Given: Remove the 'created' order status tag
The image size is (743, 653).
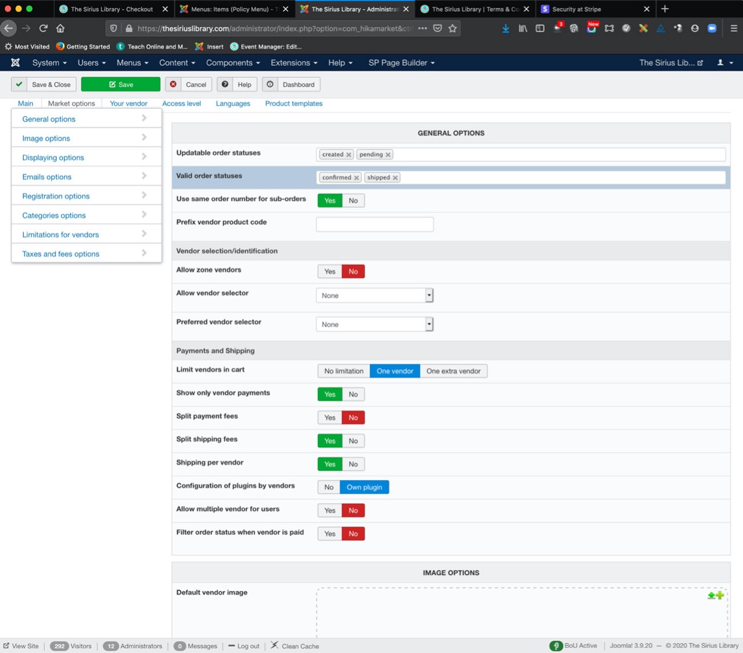Looking at the screenshot, I should [x=349, y=155].
